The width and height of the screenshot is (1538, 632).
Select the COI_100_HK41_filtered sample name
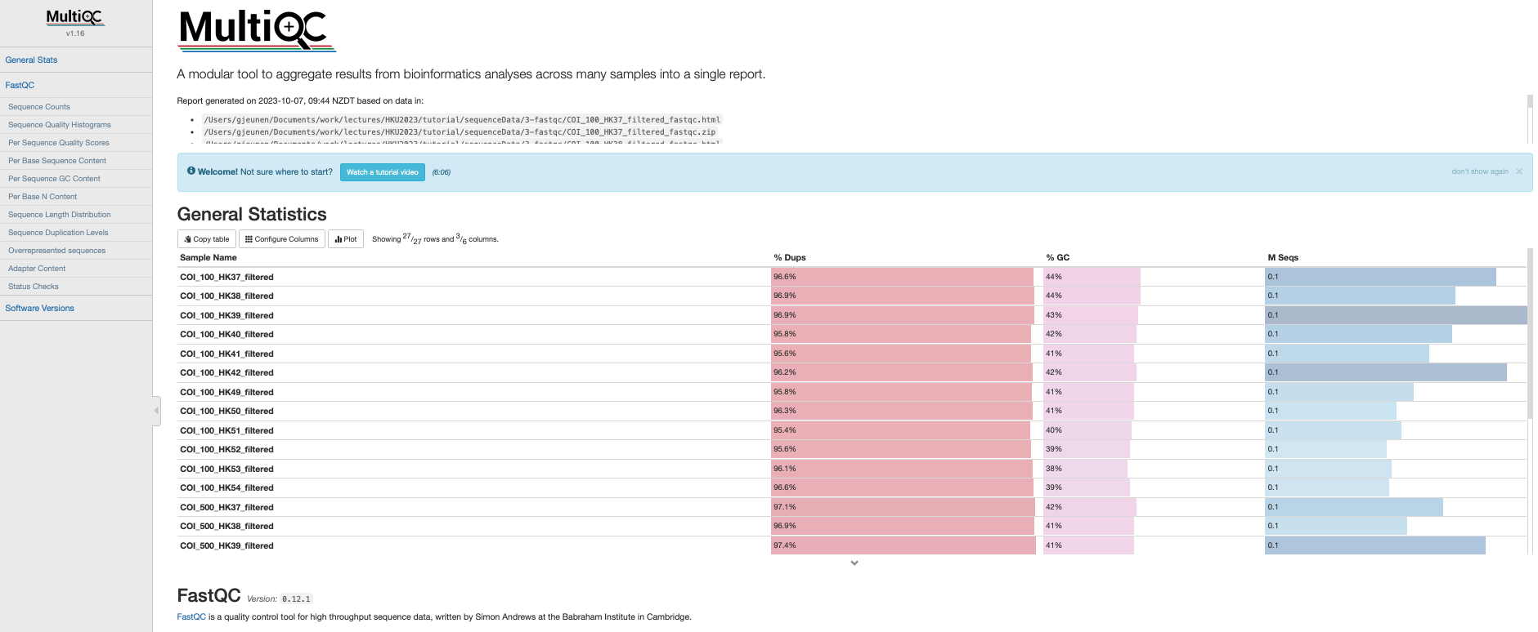[x=226, y=354]
